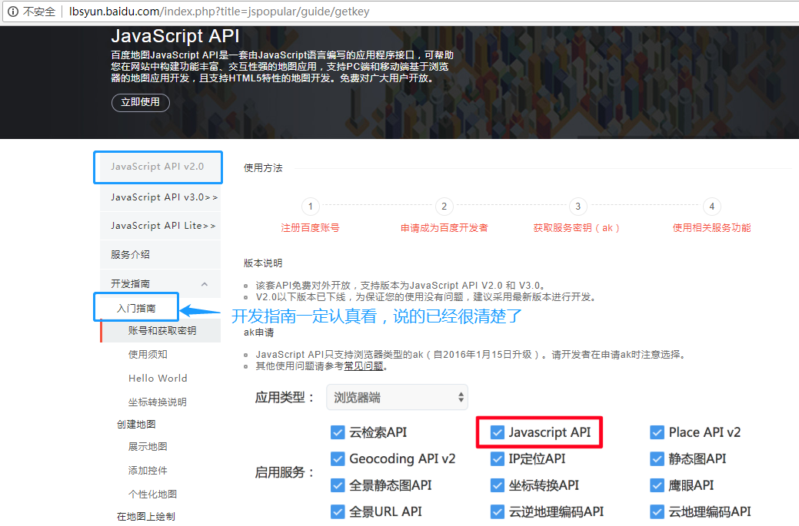
Task: Toggle IP定位API checkbox
Action: (x=498, y=459)
